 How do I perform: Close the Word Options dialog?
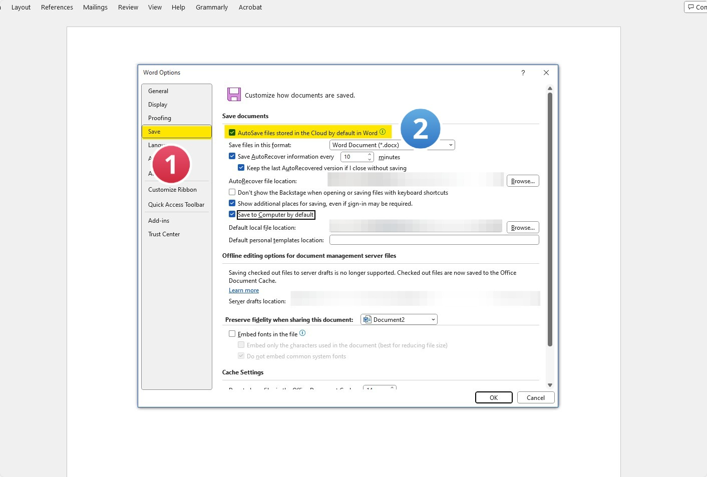(546, 73)
